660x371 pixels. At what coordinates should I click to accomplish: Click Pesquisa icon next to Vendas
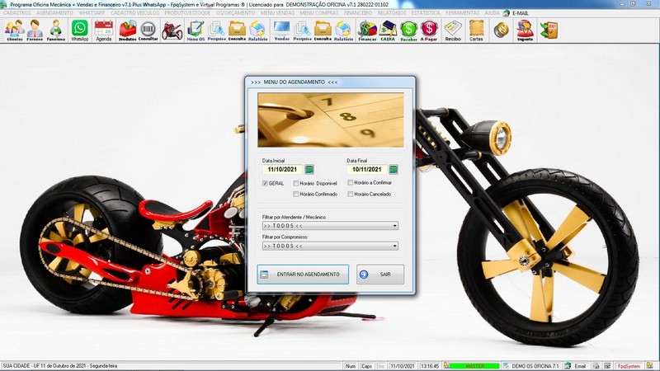(x=302, y=31)
